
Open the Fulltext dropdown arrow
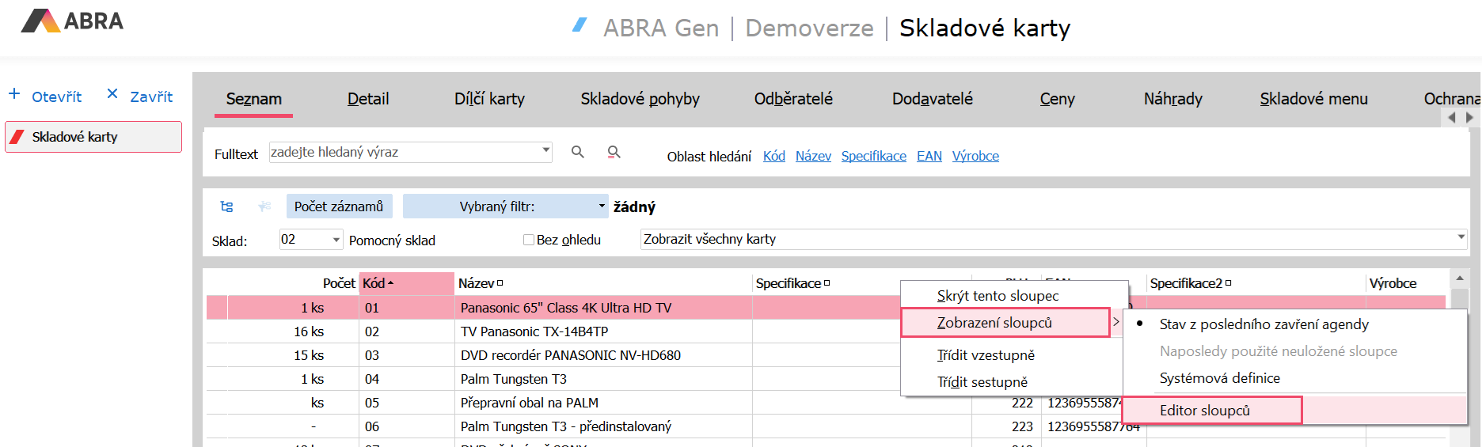click(x=545, y=150)
